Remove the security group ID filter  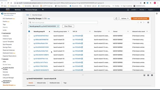pyautogui.click(x=58, y=26)
